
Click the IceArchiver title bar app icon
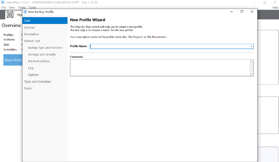[3, 2]
